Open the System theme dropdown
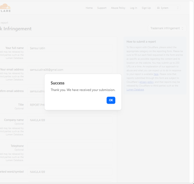194x184 pixels. click(x=168, y=8)
